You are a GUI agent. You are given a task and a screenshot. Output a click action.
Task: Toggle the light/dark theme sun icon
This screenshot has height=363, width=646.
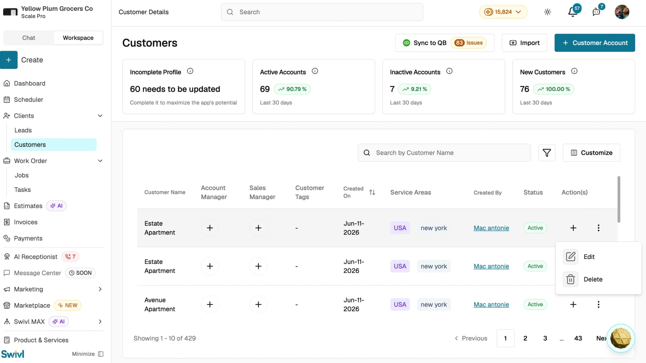point(547,12)
